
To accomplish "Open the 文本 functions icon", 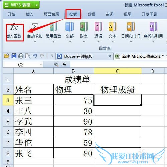I will [x=112, y=27].
